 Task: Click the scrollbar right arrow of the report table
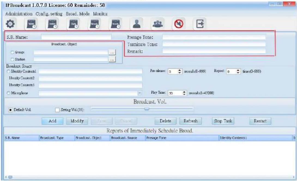point(294,177)
